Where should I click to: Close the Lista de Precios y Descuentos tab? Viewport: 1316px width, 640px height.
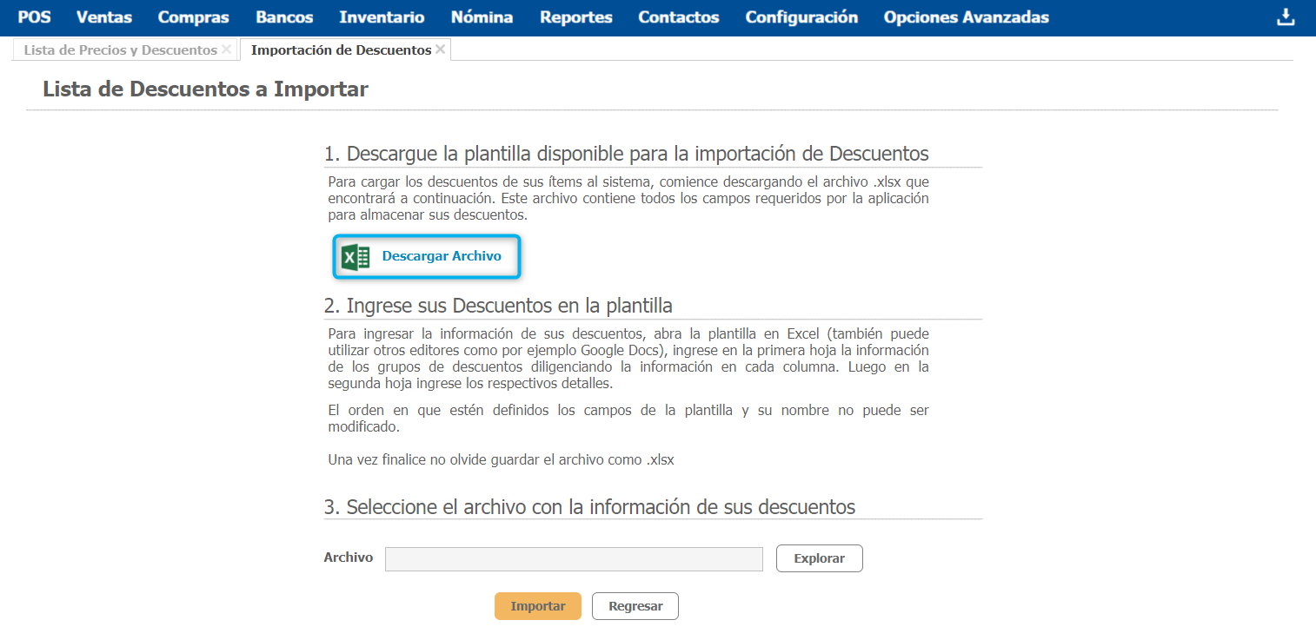tap(226, 49)
